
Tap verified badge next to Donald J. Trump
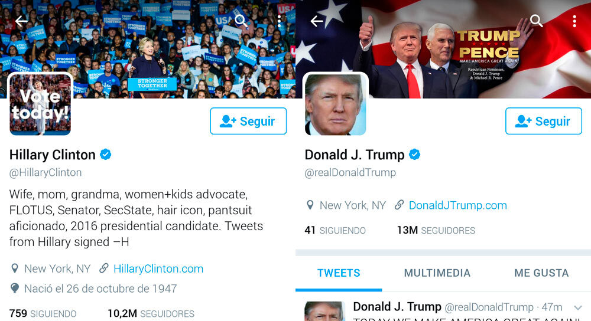point(415,154)
